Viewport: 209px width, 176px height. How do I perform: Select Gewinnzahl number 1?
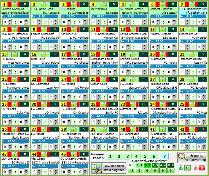(x=110, y=157)
